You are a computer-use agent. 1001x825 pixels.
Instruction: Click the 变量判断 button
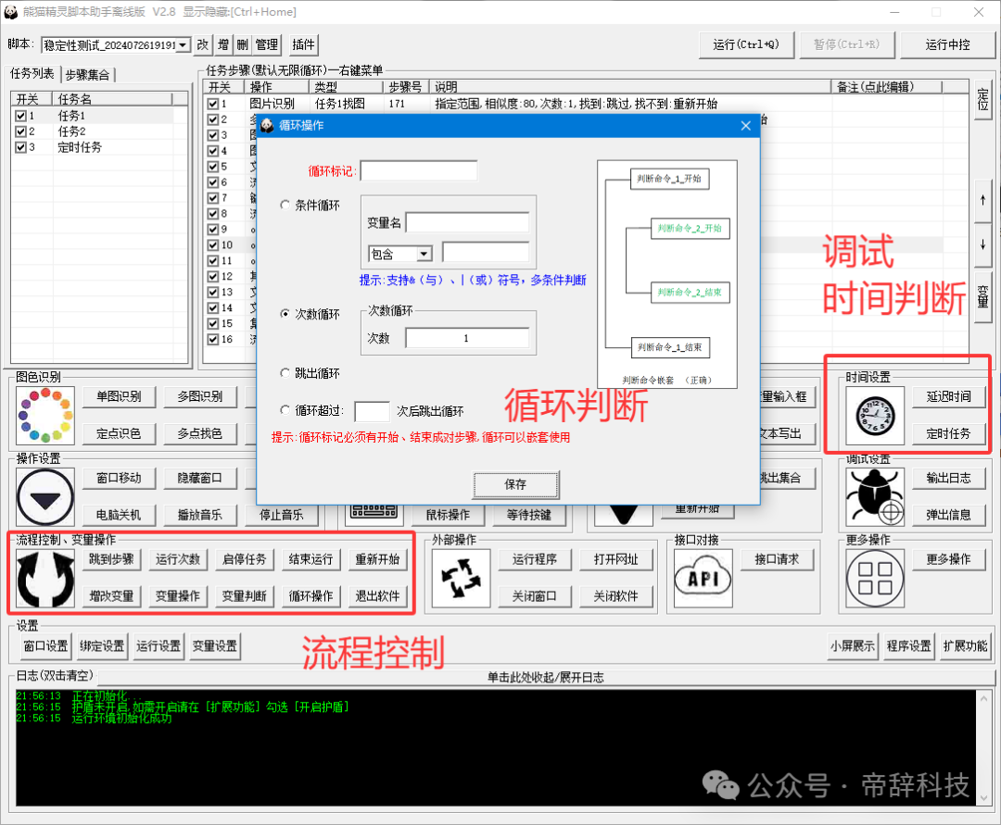244,595
